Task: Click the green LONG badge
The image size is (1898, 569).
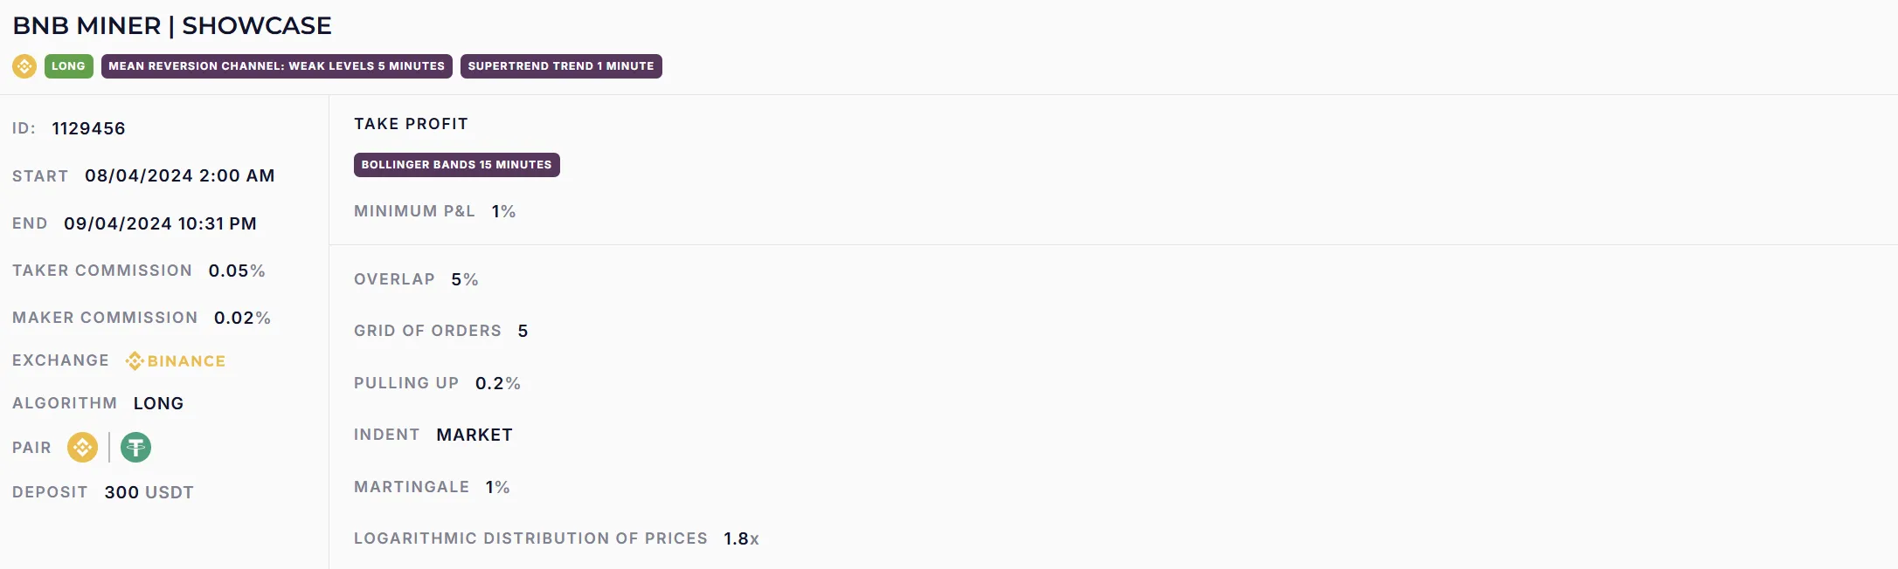Action: pyautogui.click(x=68, y=66)
